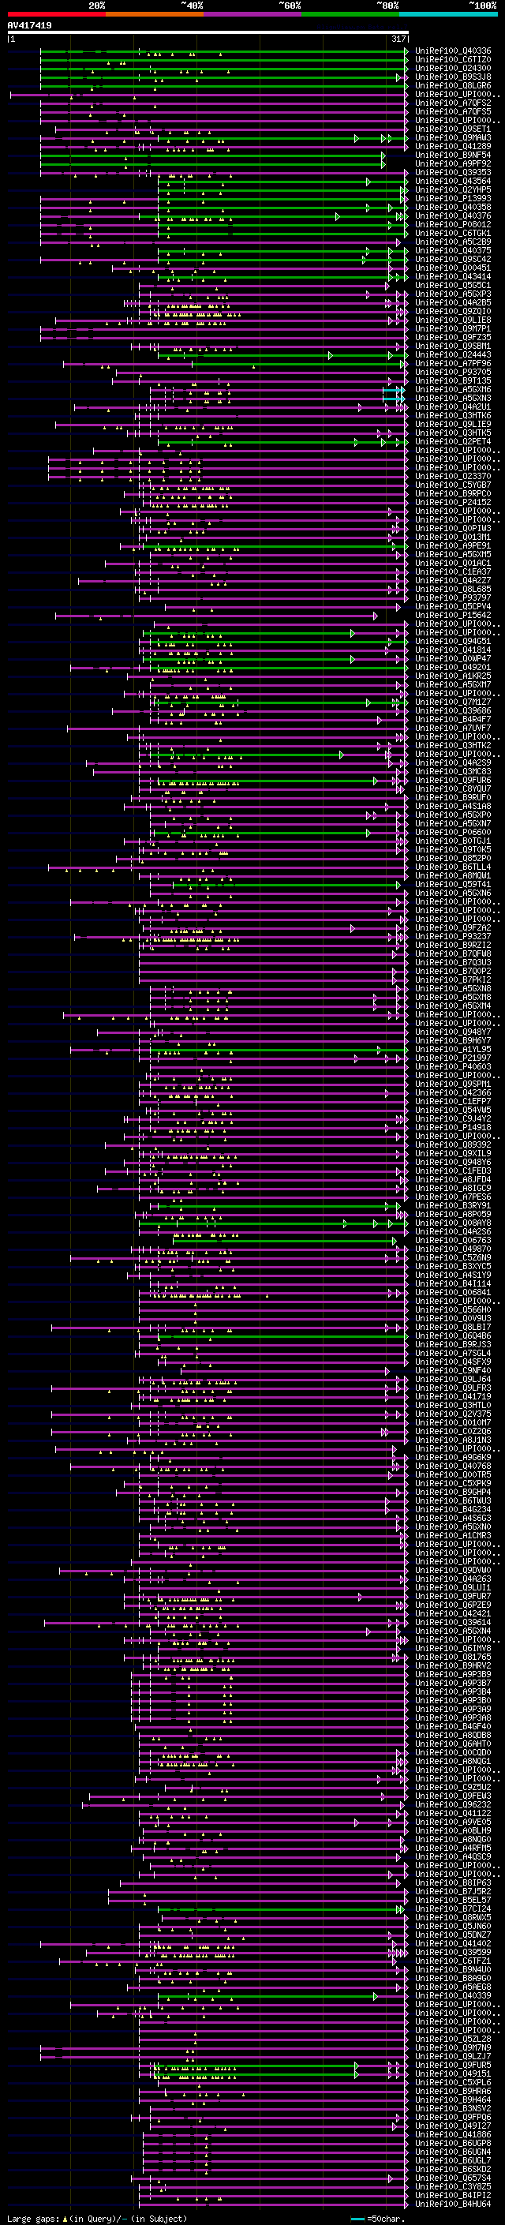Open hit UniRef100_Q8LGR6
Screen dimensions: 505x2225
pyautogui.click(x=452, y=85)
